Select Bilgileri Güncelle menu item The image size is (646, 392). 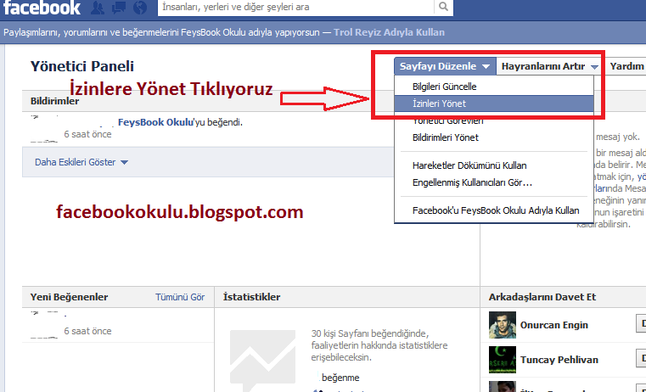pyautogui.click(x=493, y=87)
